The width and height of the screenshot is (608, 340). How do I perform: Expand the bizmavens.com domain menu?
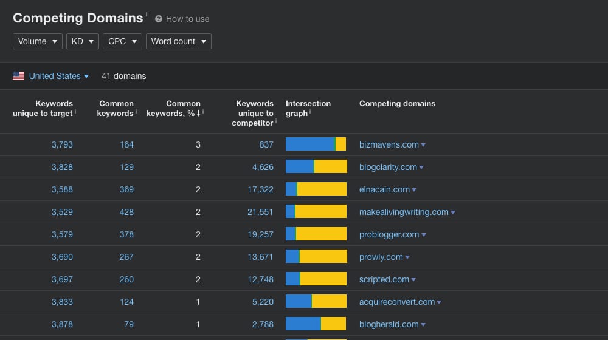tap(423, 145)
